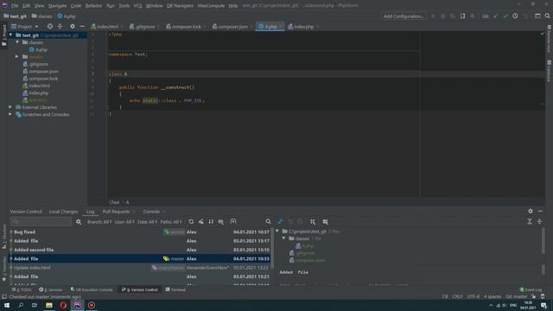Open the TODO tool window button

pos(22,289)
